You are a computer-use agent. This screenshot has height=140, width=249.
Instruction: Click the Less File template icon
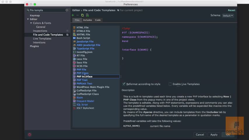point(74,59)
